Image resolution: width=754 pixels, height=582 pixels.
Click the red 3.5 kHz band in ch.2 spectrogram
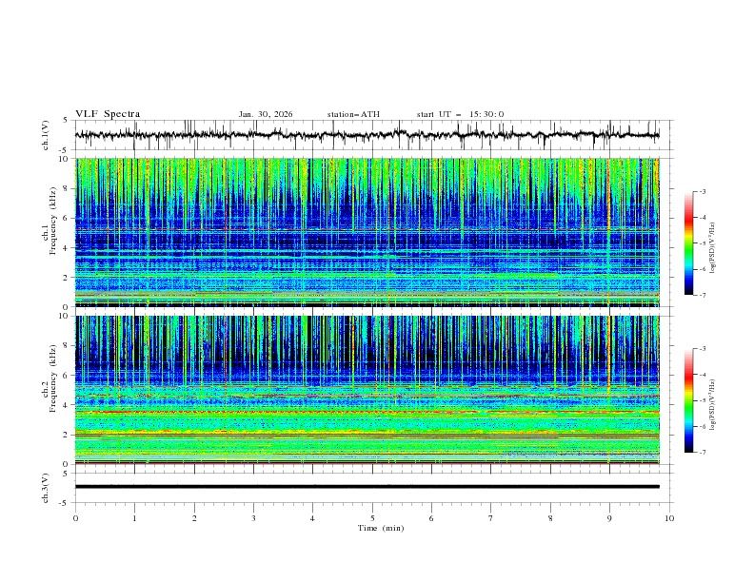coord(367,412)
